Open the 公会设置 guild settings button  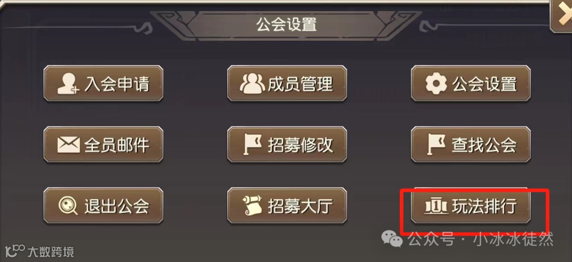tap(471, 83)
